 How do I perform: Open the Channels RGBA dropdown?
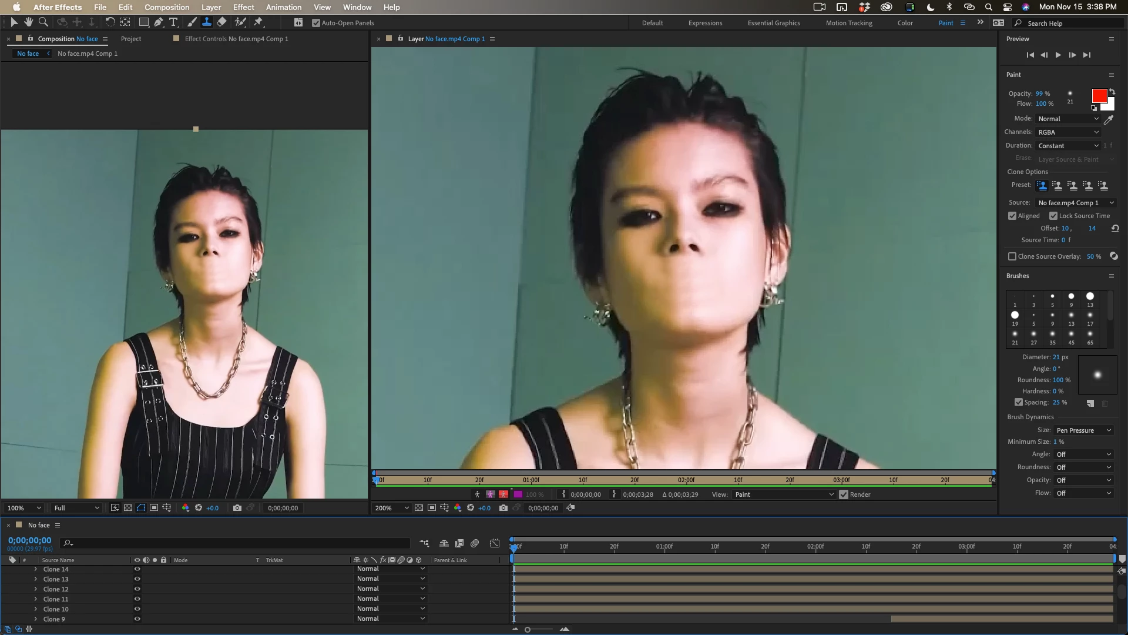1067,132
